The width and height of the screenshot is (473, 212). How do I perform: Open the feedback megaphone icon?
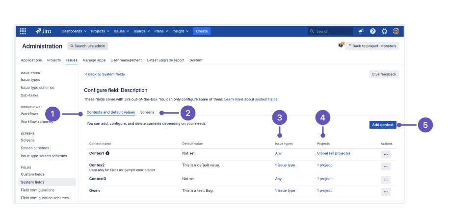tap(362, 31)
